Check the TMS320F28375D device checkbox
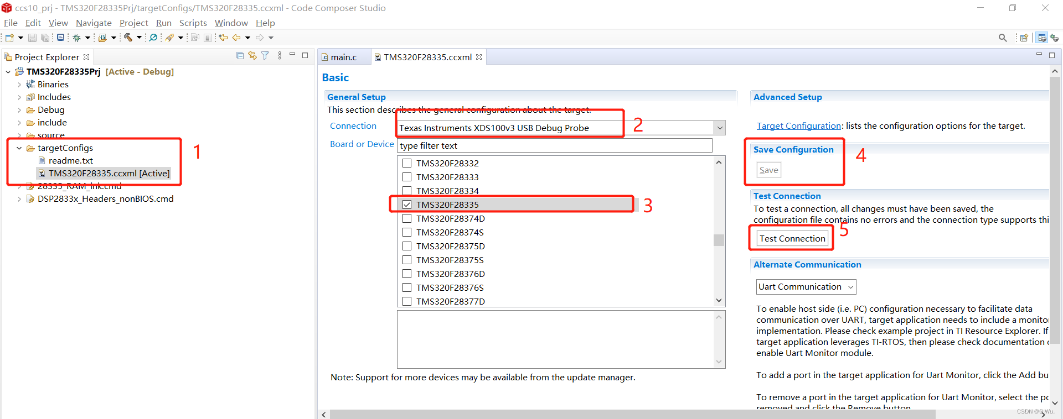The width and height of the screenshot is (1063, 419). tap(407, 246)
